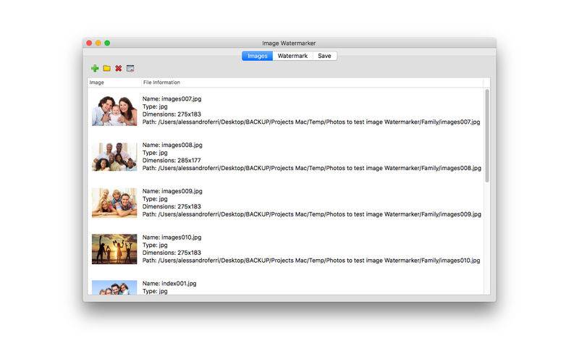
Task: Minimize the window with the yellow button
Action: tap(98, 43)
